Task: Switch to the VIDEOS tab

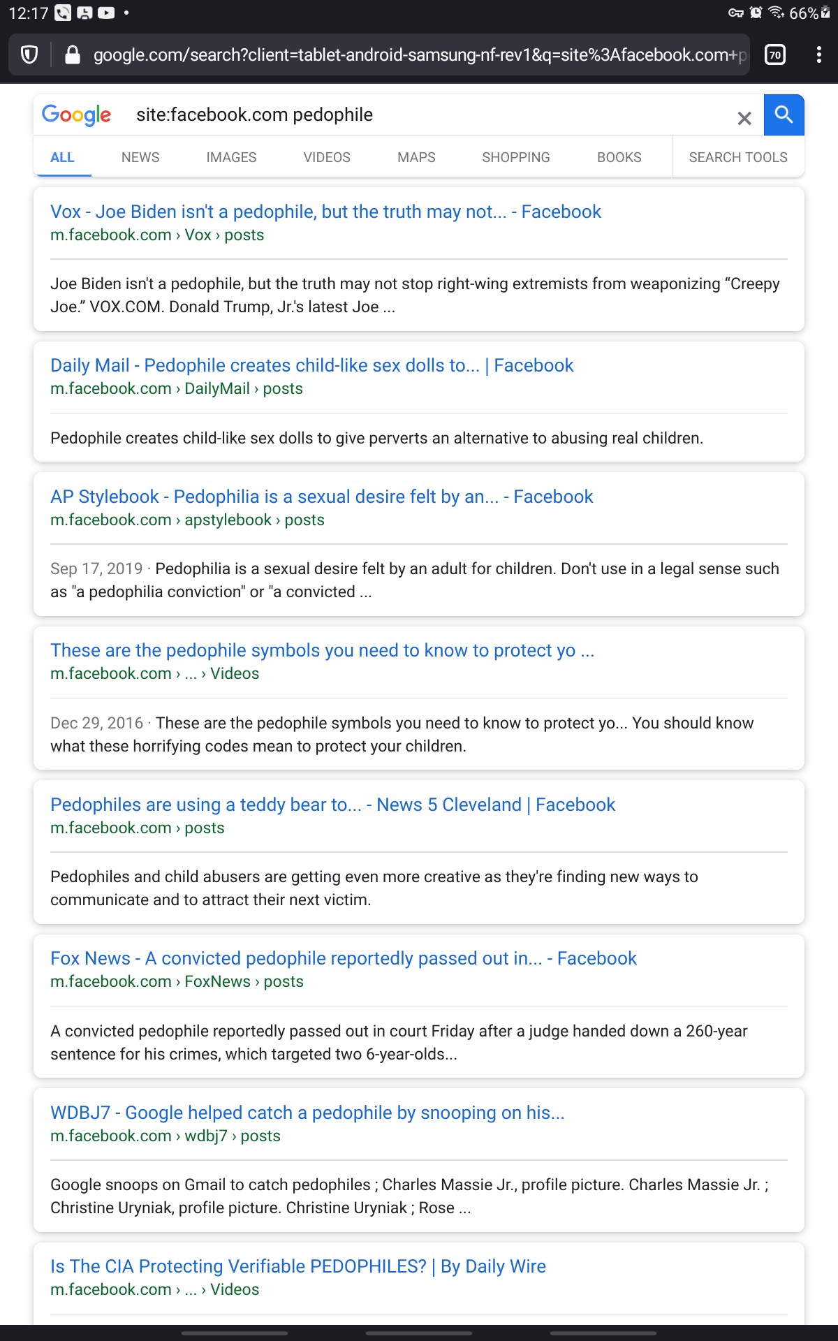Action: click(327, 158)
